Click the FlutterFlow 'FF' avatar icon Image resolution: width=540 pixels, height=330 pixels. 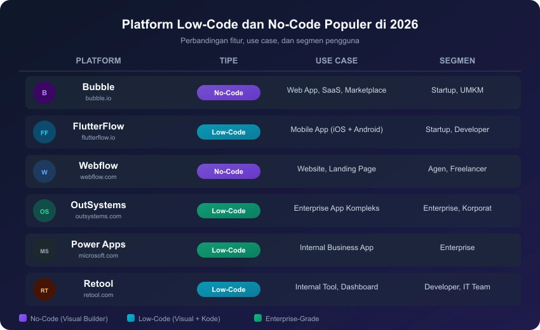[x=44, y=132]
